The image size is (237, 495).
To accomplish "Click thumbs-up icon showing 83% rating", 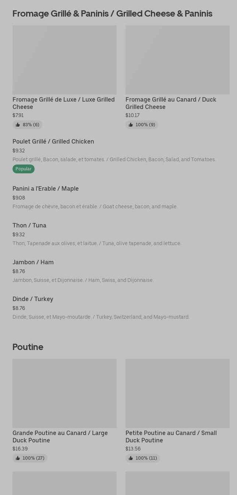I will 18,125.
